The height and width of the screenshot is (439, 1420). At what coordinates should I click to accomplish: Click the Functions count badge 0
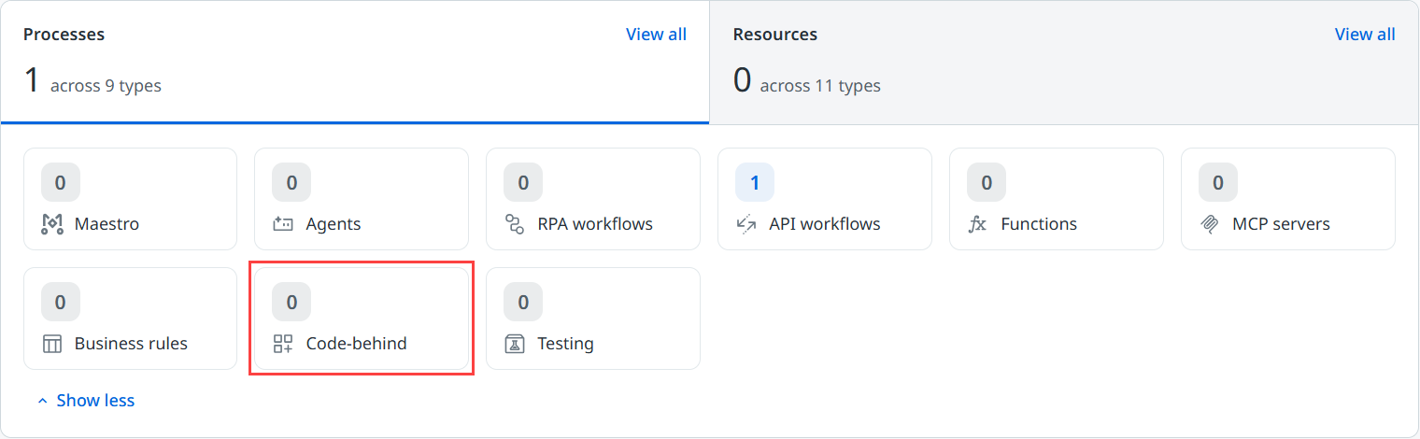[x=987, y=182]
